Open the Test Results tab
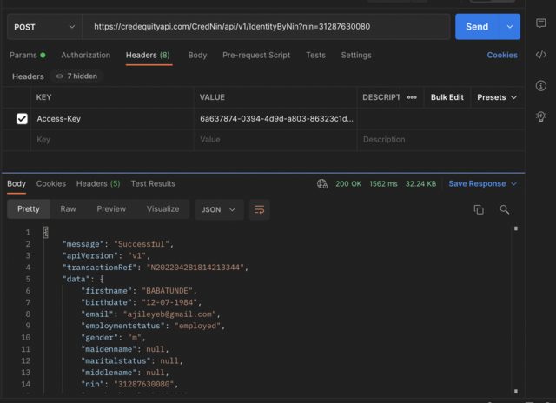 (153, 183)
